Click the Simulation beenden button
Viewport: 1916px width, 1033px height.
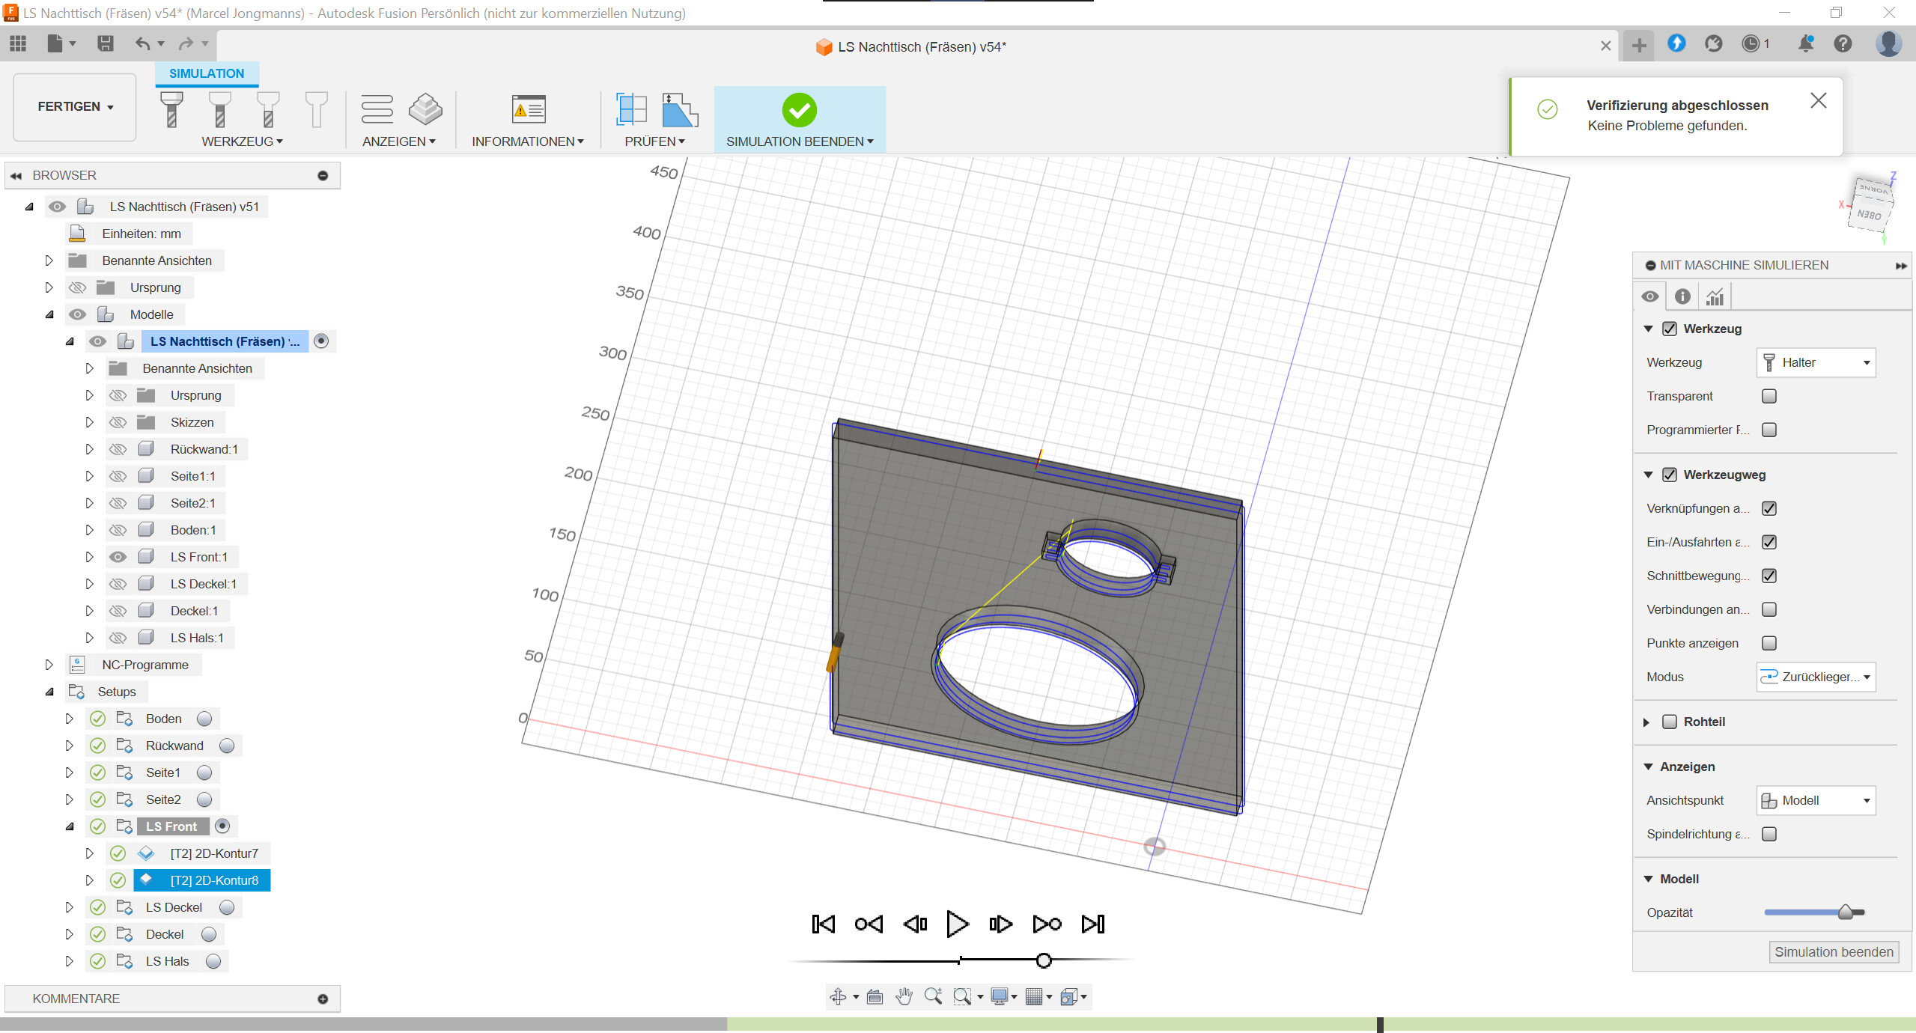tap(1834, 952)
